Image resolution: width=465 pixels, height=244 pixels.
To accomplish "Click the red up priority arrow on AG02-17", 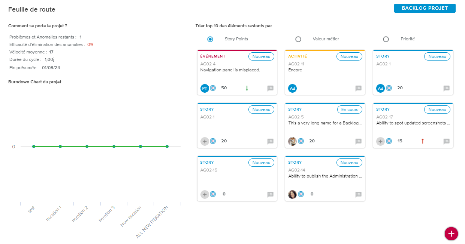I will [x=423, y=141].
